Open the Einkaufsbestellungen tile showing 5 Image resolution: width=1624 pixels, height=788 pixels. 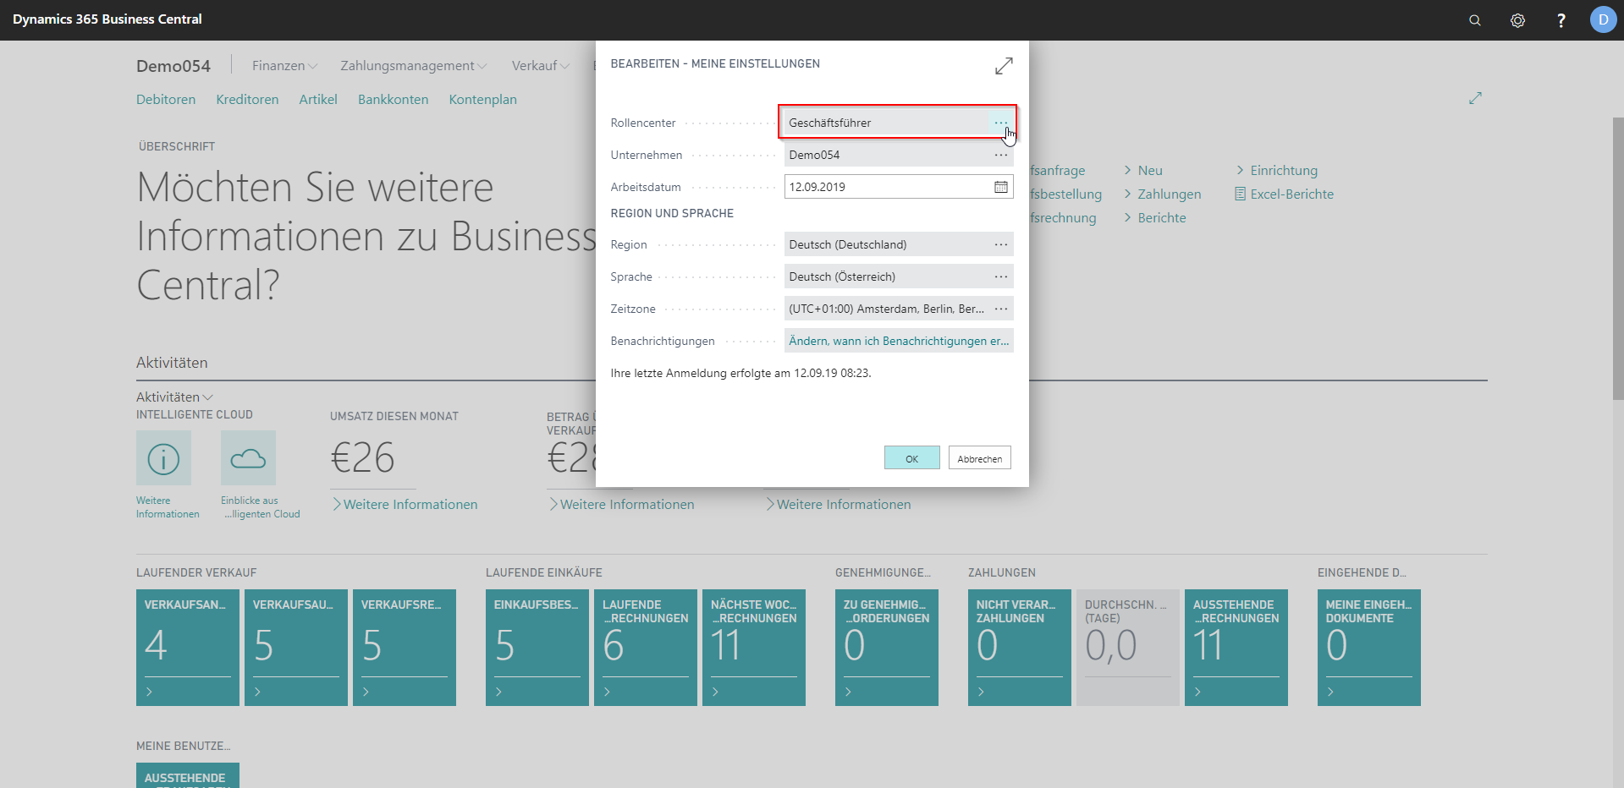pyautogui.click(x=537, y=648)
